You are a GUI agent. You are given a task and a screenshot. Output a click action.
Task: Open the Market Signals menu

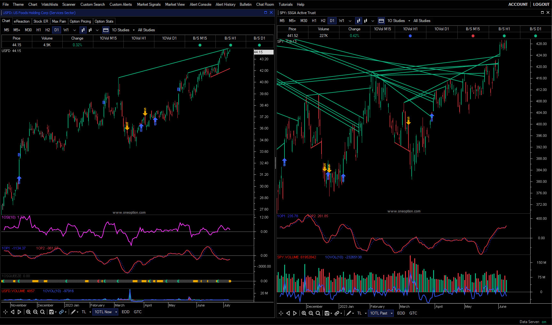149,4
